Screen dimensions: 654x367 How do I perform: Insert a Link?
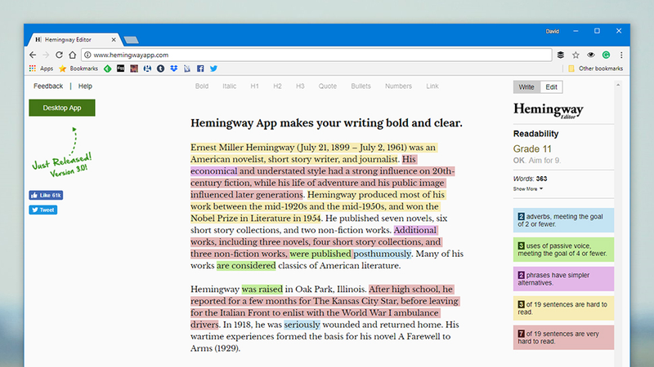[x=432, y=86]
